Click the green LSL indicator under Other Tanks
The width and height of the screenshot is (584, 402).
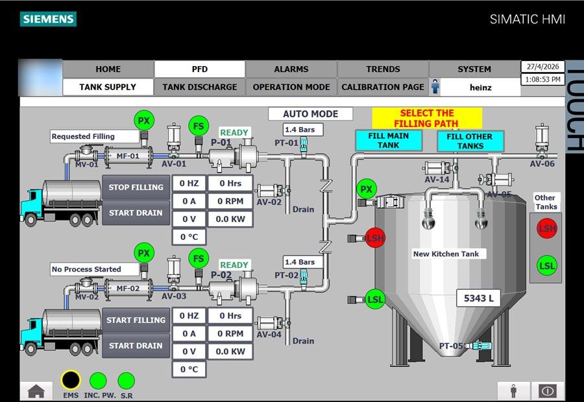tap(547, 265)
